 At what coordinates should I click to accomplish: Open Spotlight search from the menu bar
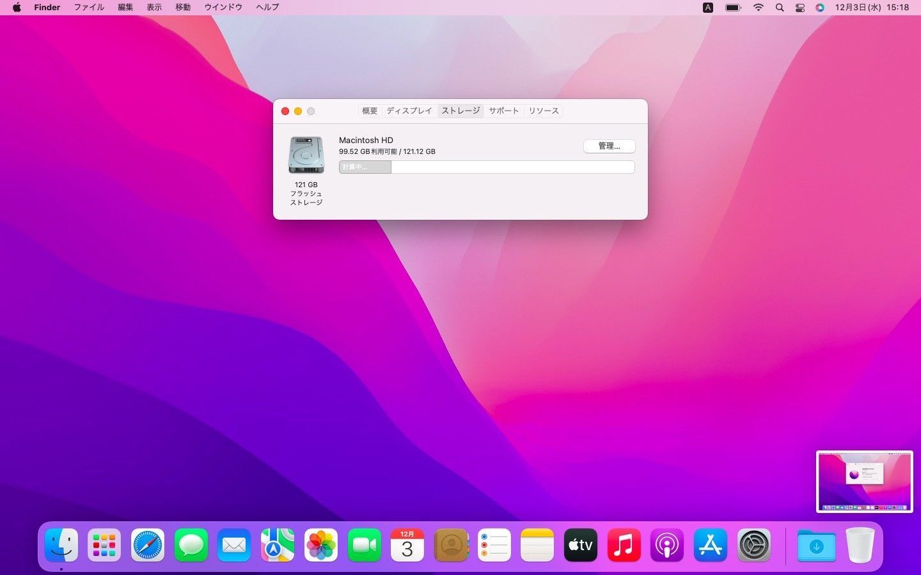tap(779, 7)
